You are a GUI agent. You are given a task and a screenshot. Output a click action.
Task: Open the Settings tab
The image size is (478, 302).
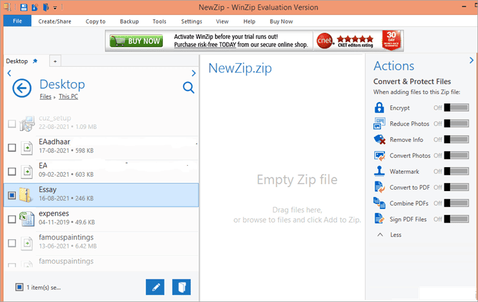coord(191,21)
